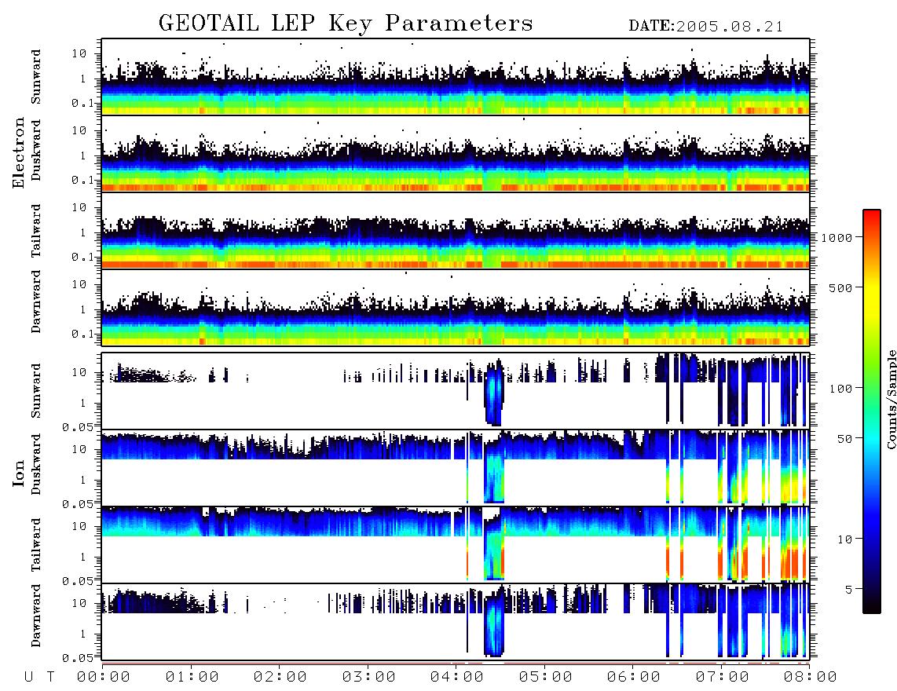Click the red top of the colorbar

872,215
